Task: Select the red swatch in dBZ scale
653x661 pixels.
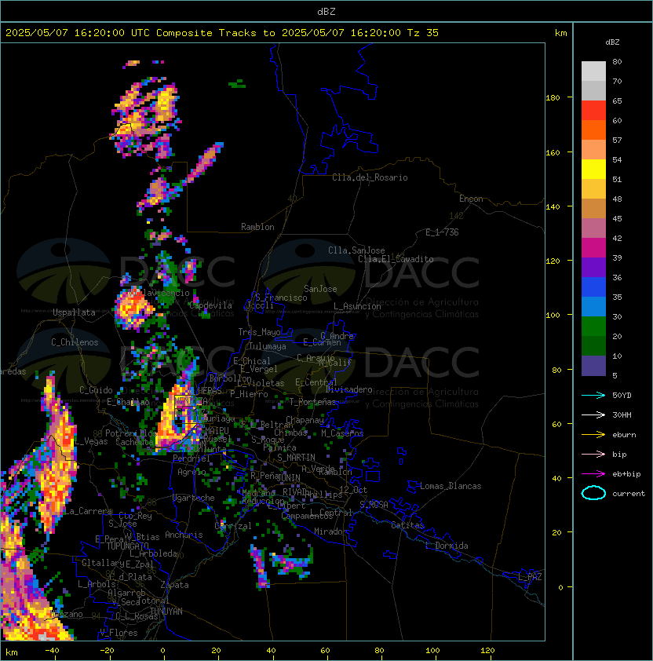Action: (593, 111)
